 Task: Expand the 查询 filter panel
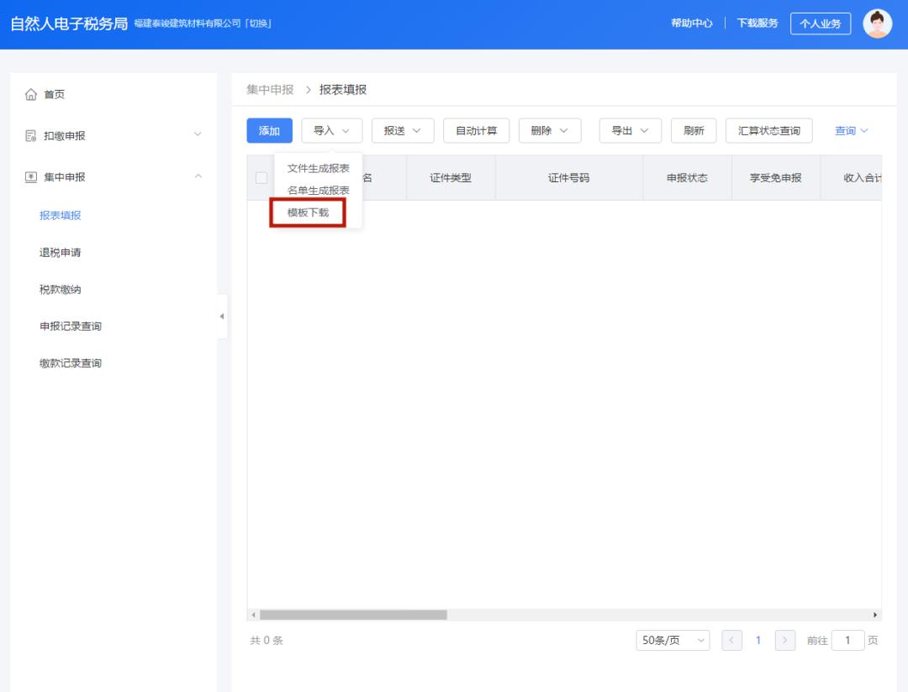851,130
